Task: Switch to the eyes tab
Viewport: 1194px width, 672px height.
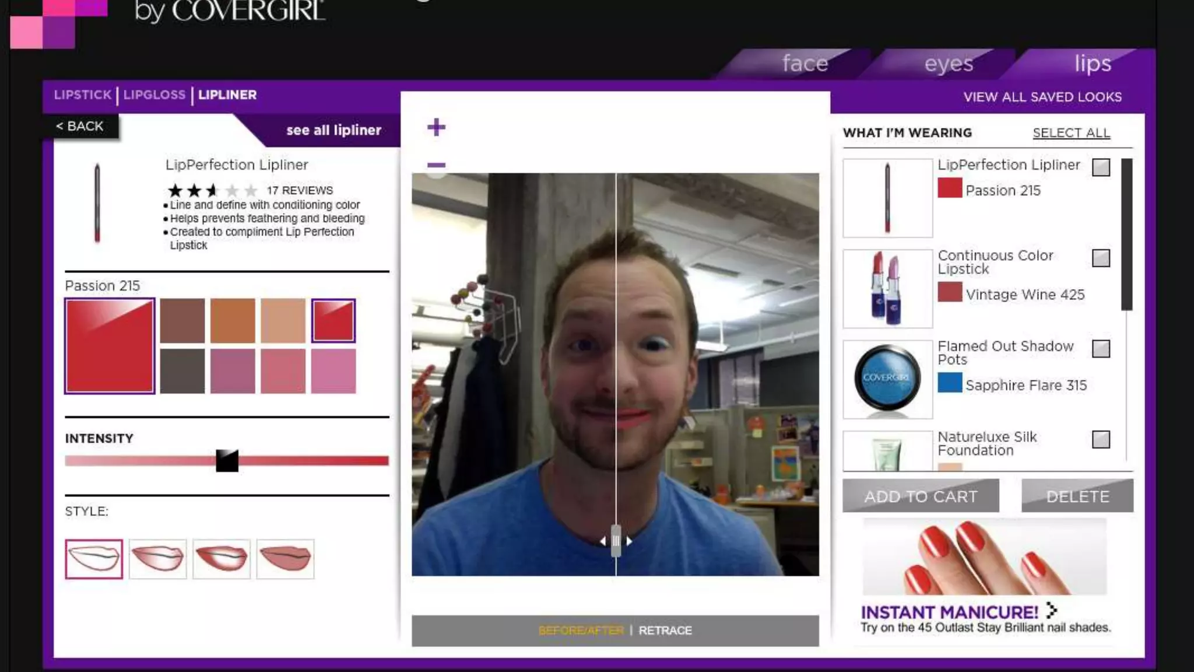Action: tap(949, 64)
